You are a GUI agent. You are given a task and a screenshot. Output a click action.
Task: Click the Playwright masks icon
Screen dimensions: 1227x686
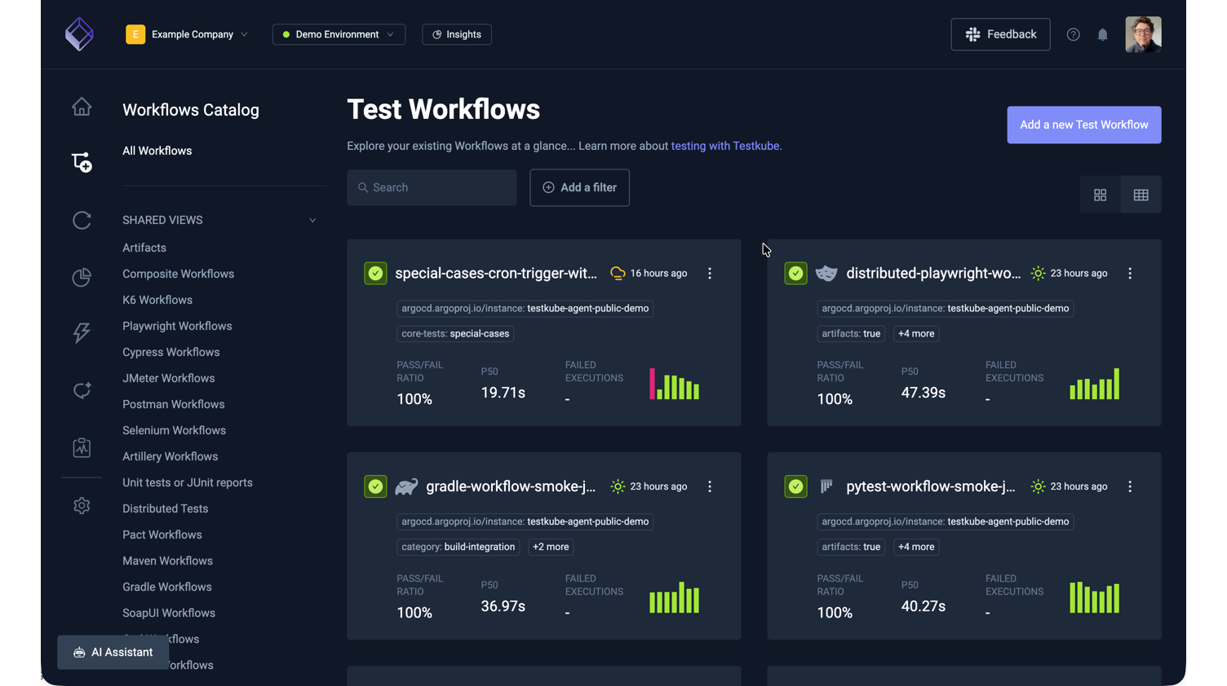point(826,274)
